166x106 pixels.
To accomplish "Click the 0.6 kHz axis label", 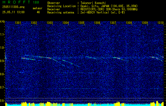I will tap(2, 101).
